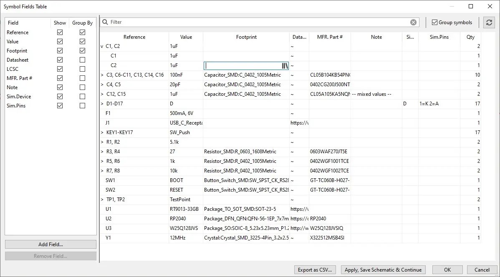This screenshot has width=500, height=277.
Task: Select the BOOT value cell for SW1
Action: tap(186, 180)
